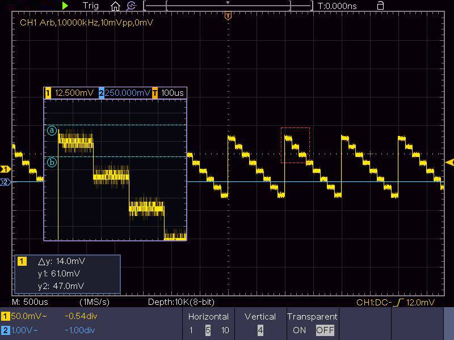Click the acquisition refresh icon
Screen dimensions: 454x340
click(x=133, y=6)
